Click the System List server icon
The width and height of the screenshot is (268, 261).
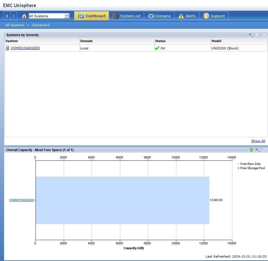pos(116,16)
